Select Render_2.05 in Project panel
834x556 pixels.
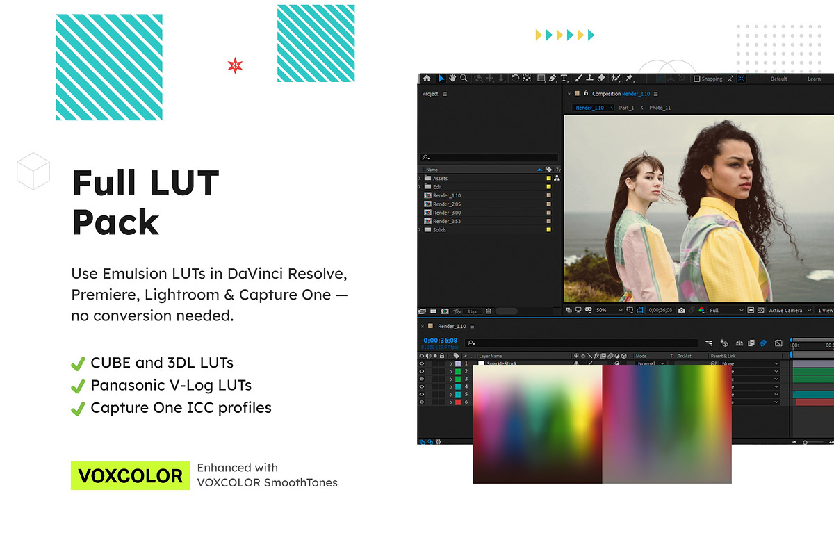(446, 204)
